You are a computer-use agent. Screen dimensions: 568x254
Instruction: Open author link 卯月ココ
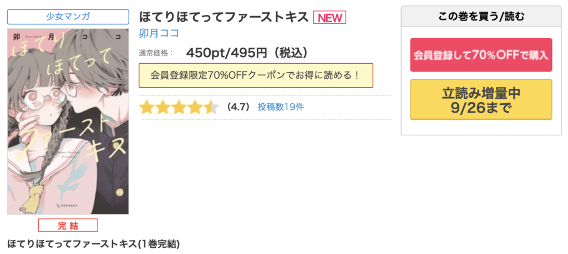pos(159,33)
